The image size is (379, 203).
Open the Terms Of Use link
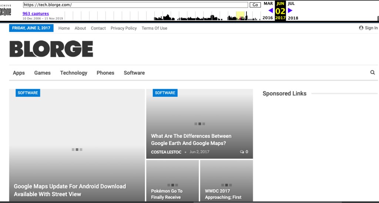click(154, 28)
